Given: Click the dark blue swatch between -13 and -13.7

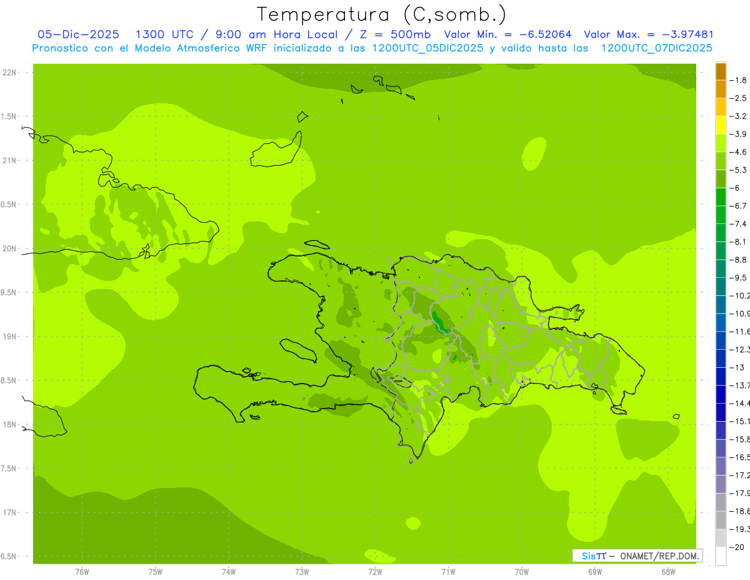Looking at the screenshot, I should coord(721,376).
